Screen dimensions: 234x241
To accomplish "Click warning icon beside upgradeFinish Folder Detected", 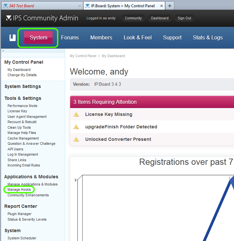I will pyautogui.click(x=76, y=127).
